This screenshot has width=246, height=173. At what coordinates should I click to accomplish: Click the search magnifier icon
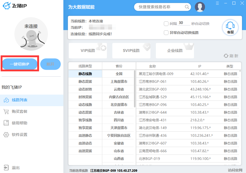(187, 7)
